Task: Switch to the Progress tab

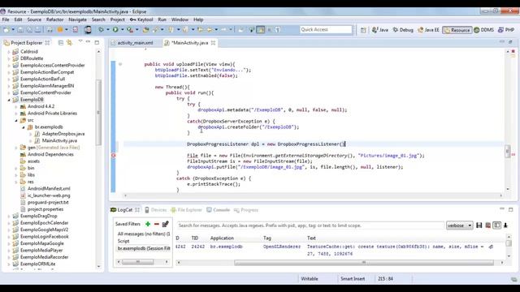Action: click(x=246, y=210)
